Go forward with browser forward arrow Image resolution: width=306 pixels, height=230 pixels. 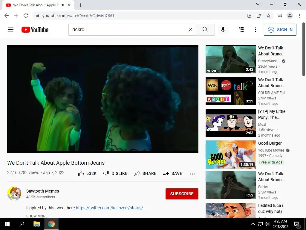(x=16, y=16)
